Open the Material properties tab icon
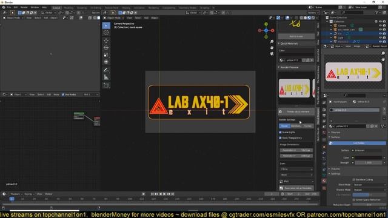This screenshot has width=388, height=218. pyautogui.click(x=324, y=181)
